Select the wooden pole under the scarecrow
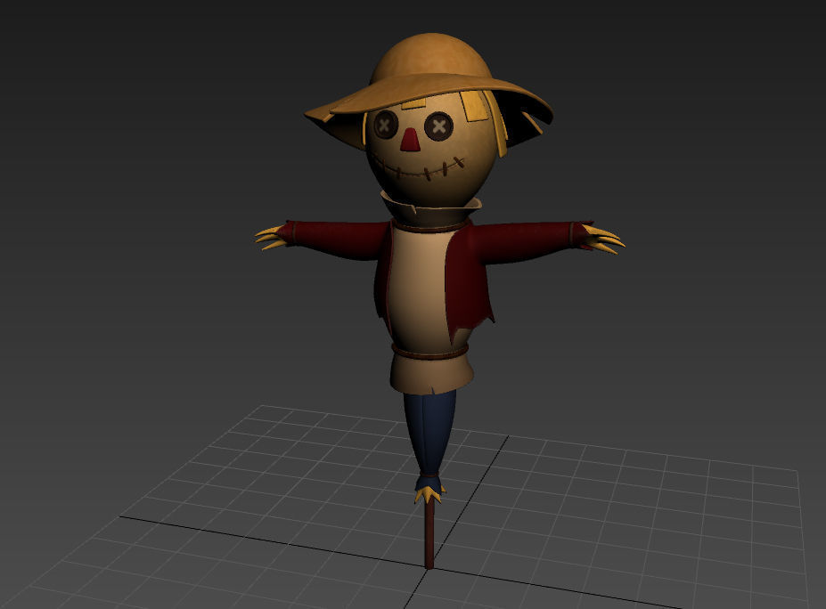This screenshot has height=609, width=826. coord(429,534)
